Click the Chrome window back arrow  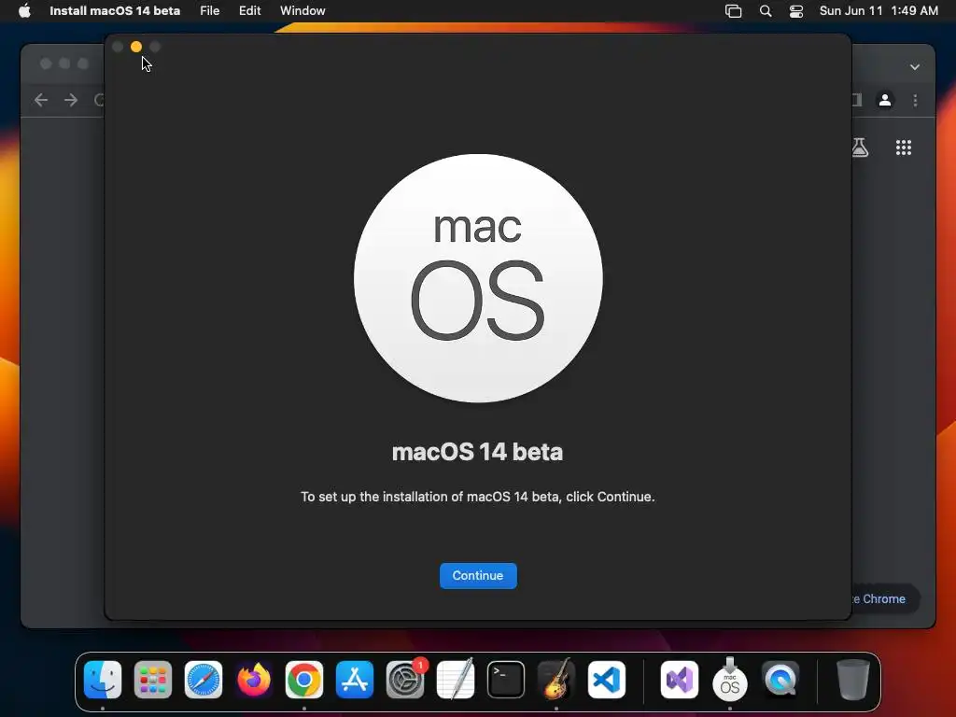[x=41, y=100]
